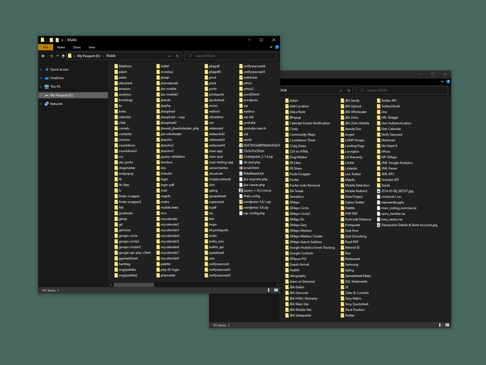Image resolution: width=486 pixels, height=365 pixels.
Task: Expand the Quick access tree node
Action: point(41,69)
